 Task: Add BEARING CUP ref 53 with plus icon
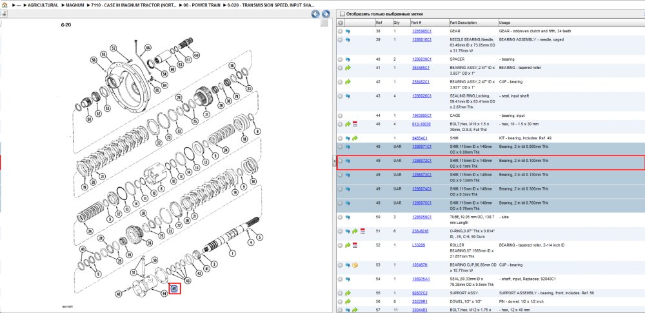(340, 265)
